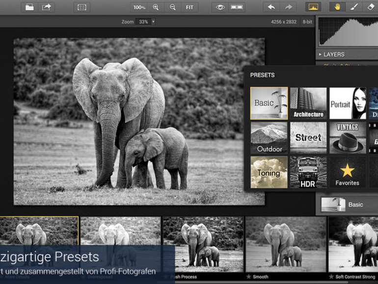Open the Basic preset category selector
378x284 pixels.
(x=346, y=204)
